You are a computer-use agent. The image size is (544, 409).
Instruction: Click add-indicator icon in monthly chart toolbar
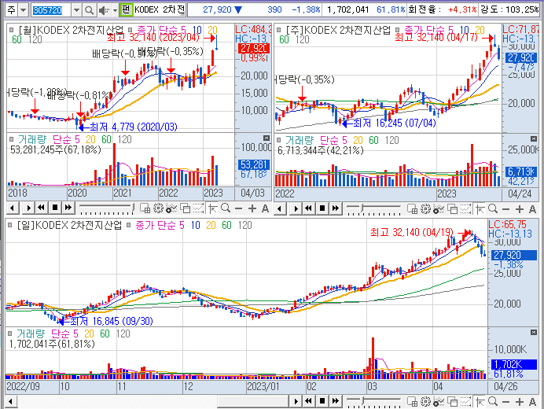pyautogui.click(x=171, y=208)
